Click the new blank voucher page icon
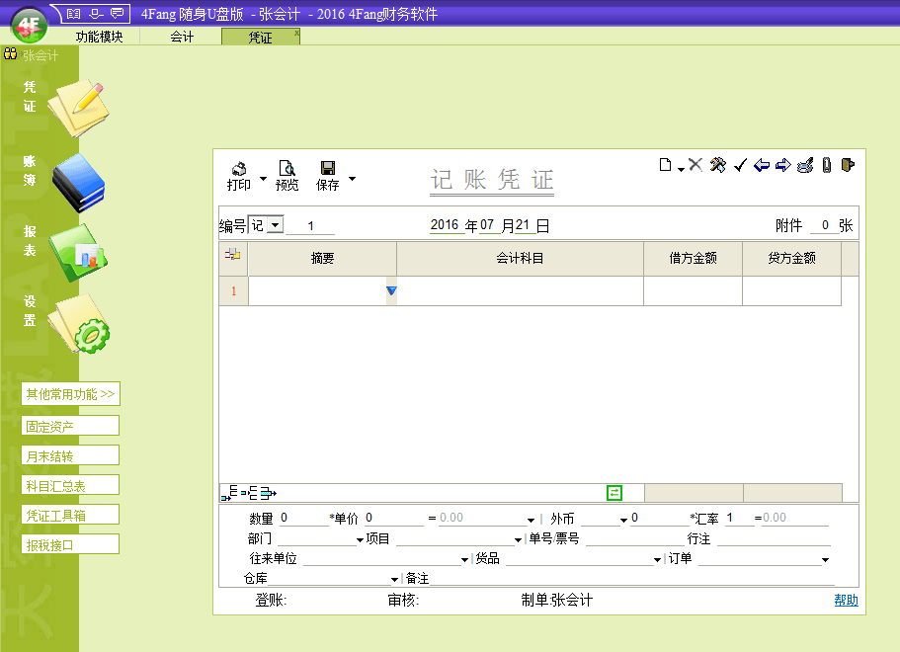The height and width of the screenshot is (652, 900). pyautogui.click(x=667, y=165)
